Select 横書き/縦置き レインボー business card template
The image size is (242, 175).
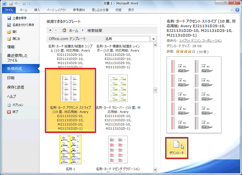pos(118,57)
